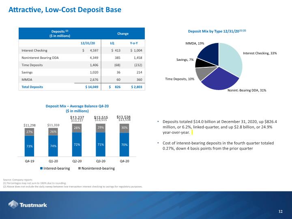Click the 'Savings' row label in table
The image size is (292, 219).
tap(27, 72)
